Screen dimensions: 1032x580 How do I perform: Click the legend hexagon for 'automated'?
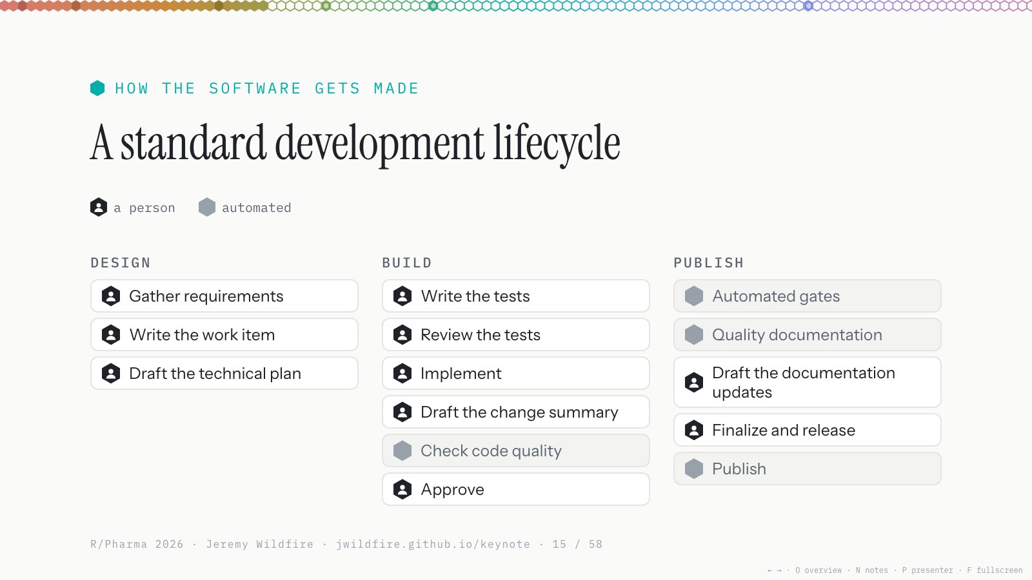pos(207,208)
